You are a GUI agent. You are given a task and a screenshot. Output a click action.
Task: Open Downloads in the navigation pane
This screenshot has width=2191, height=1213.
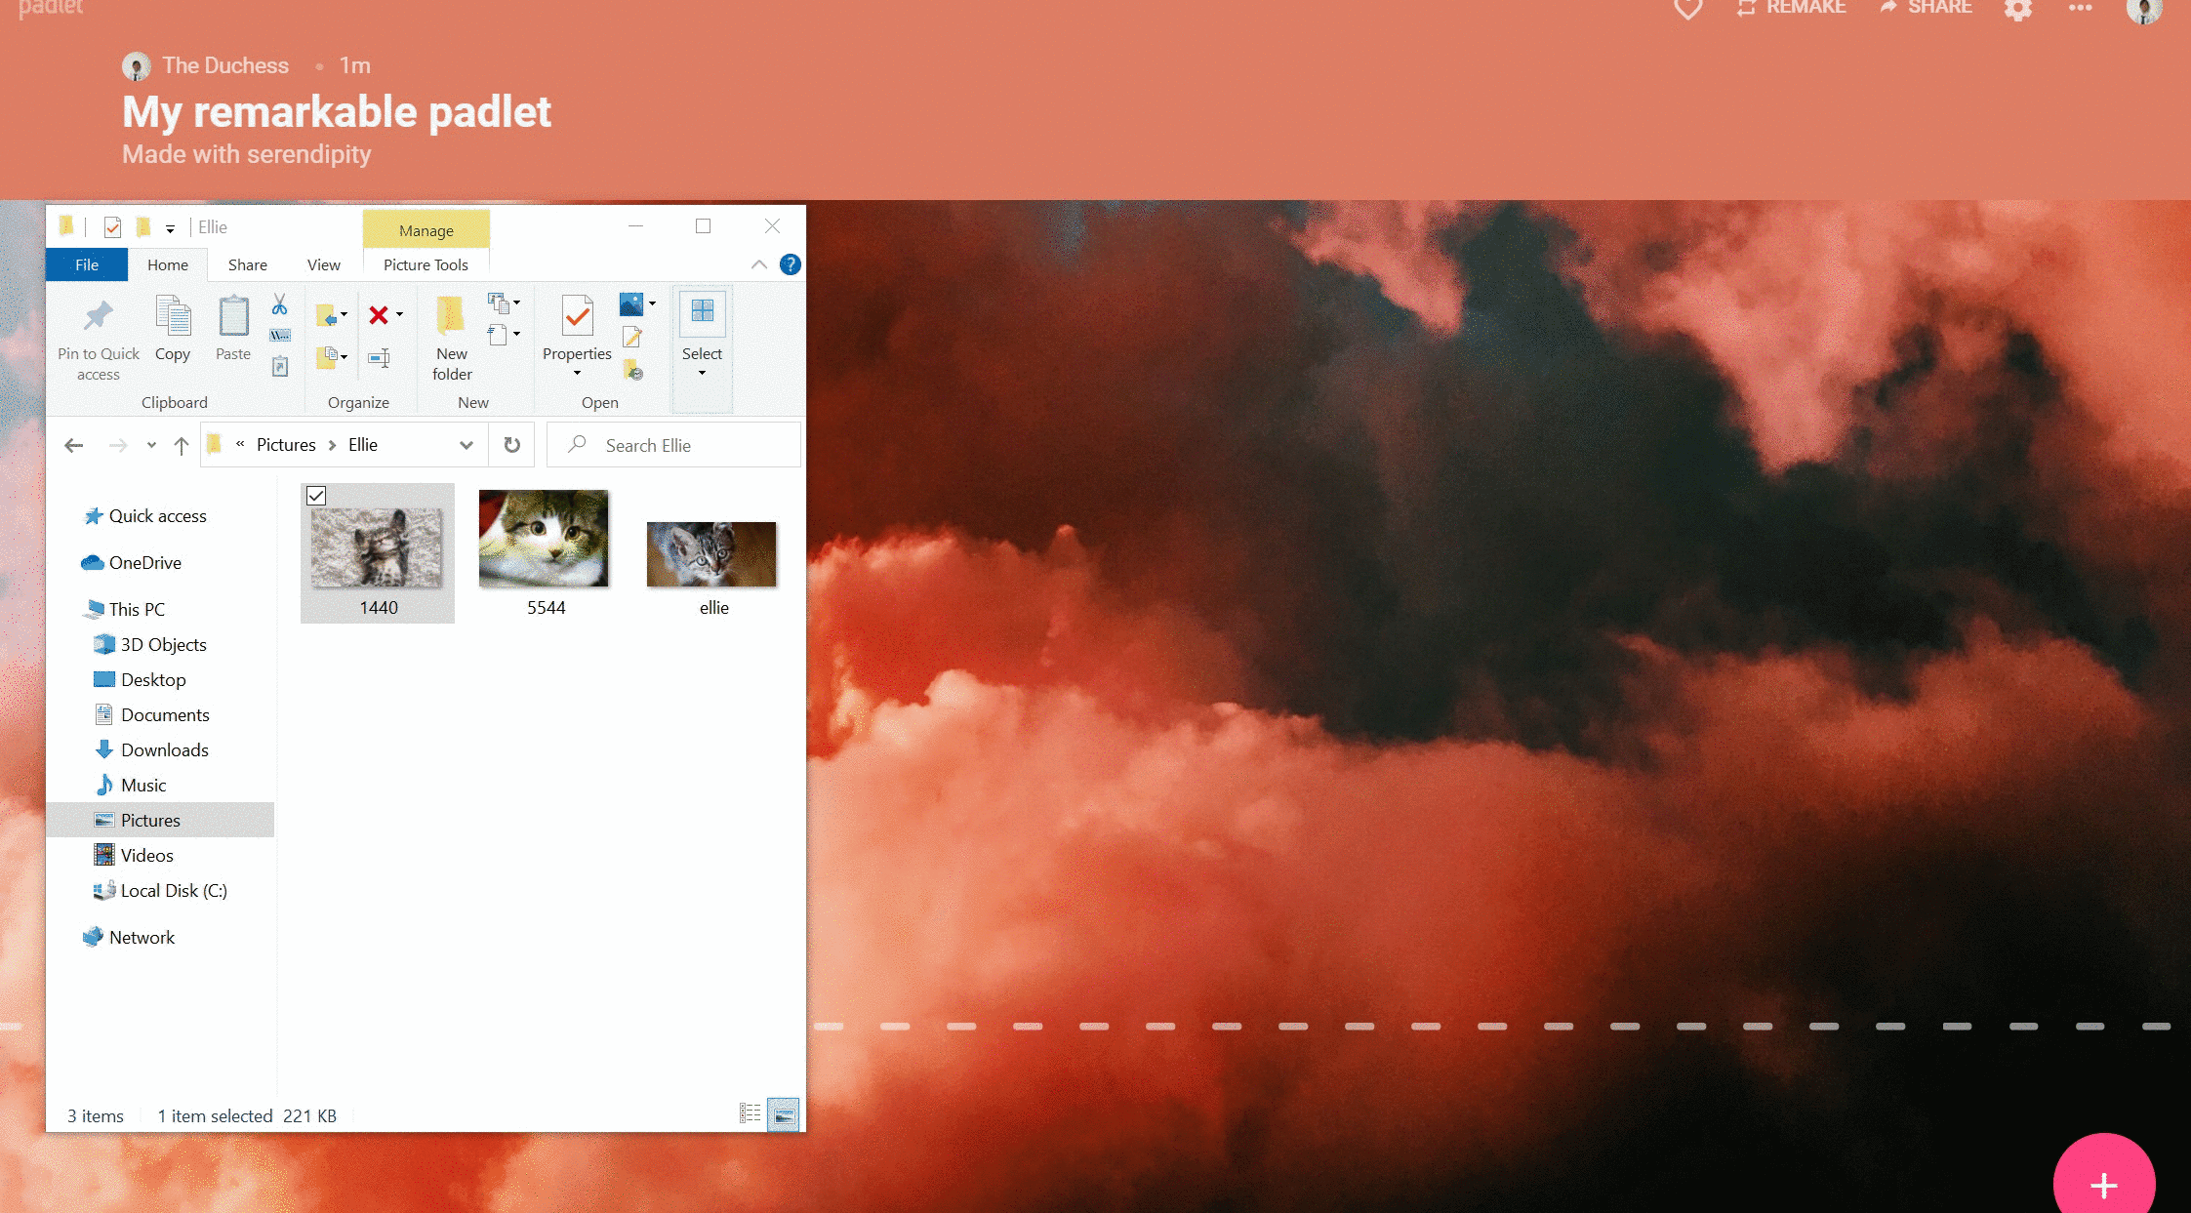pos(165,750)
